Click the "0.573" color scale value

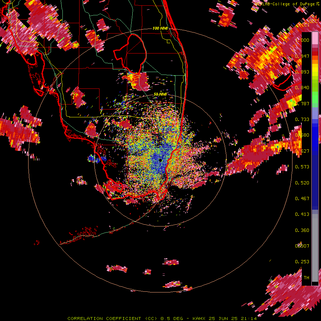(302, 167)
